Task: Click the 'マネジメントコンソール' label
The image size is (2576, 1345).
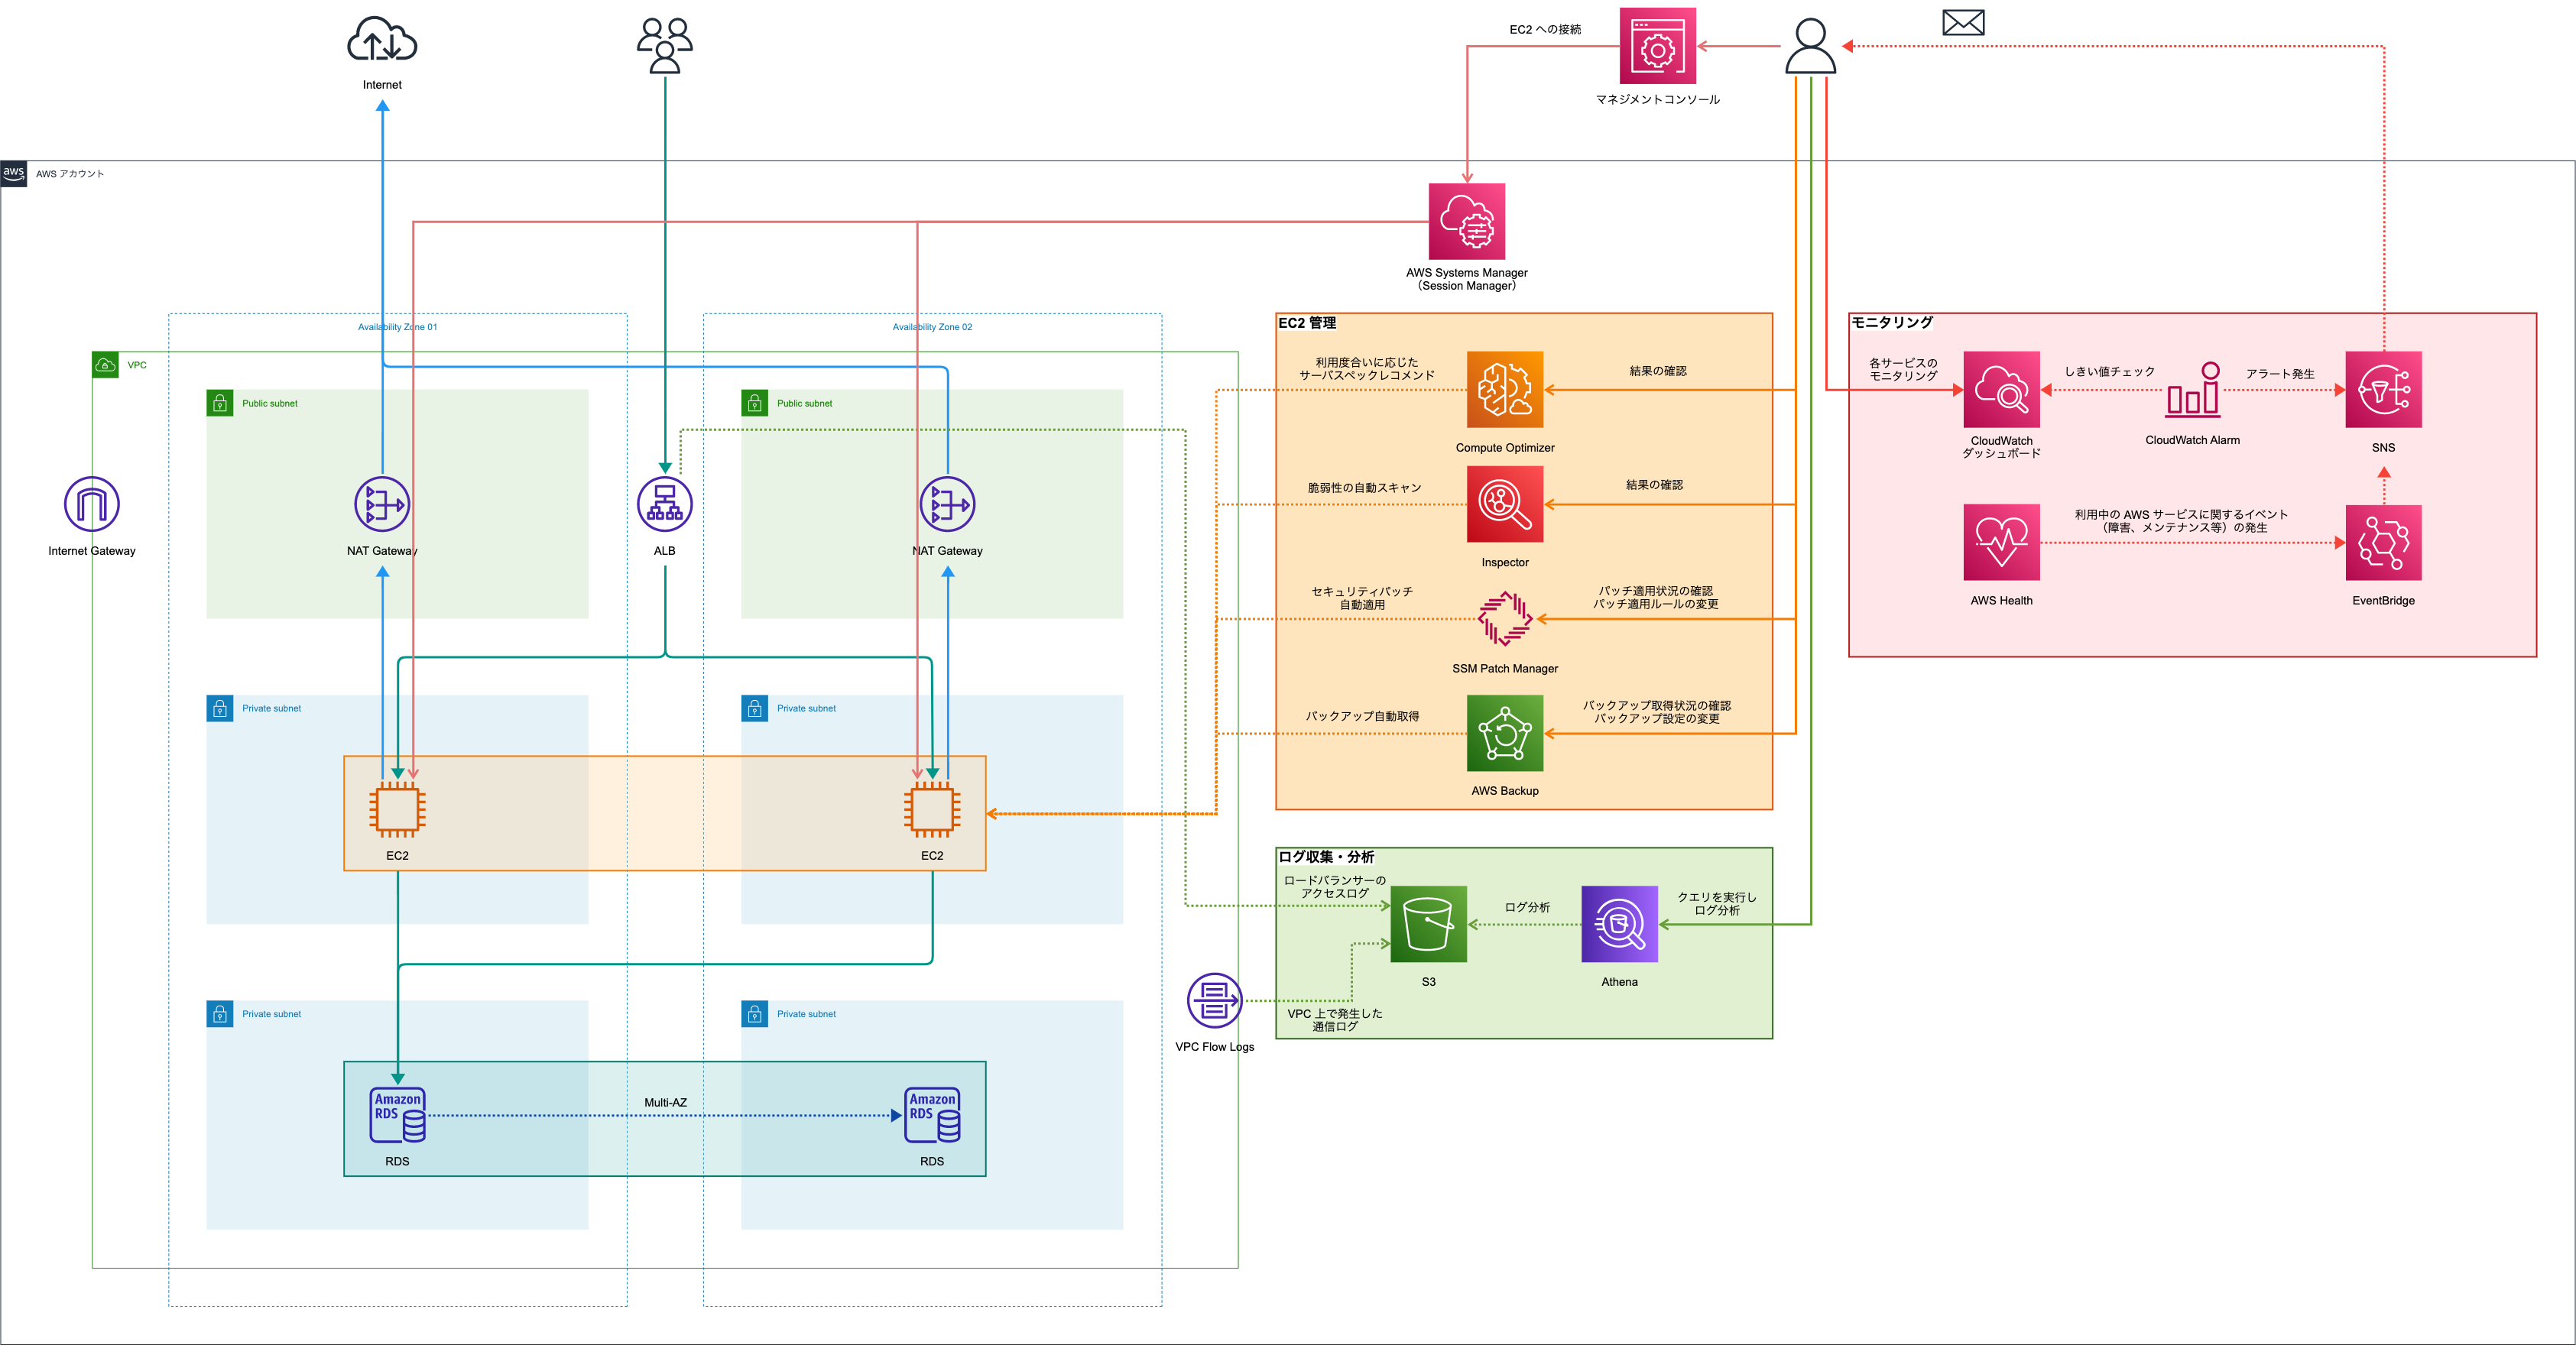Action: (x=1657, y=99)
